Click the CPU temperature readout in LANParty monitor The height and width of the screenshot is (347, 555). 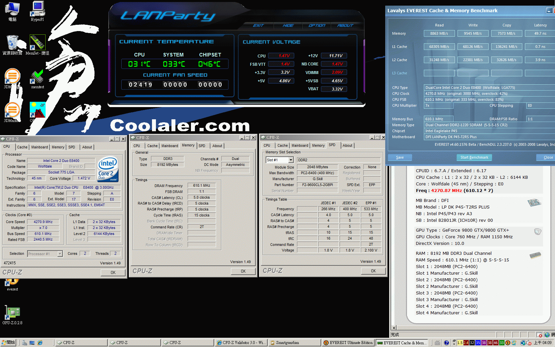pos(139,64)
